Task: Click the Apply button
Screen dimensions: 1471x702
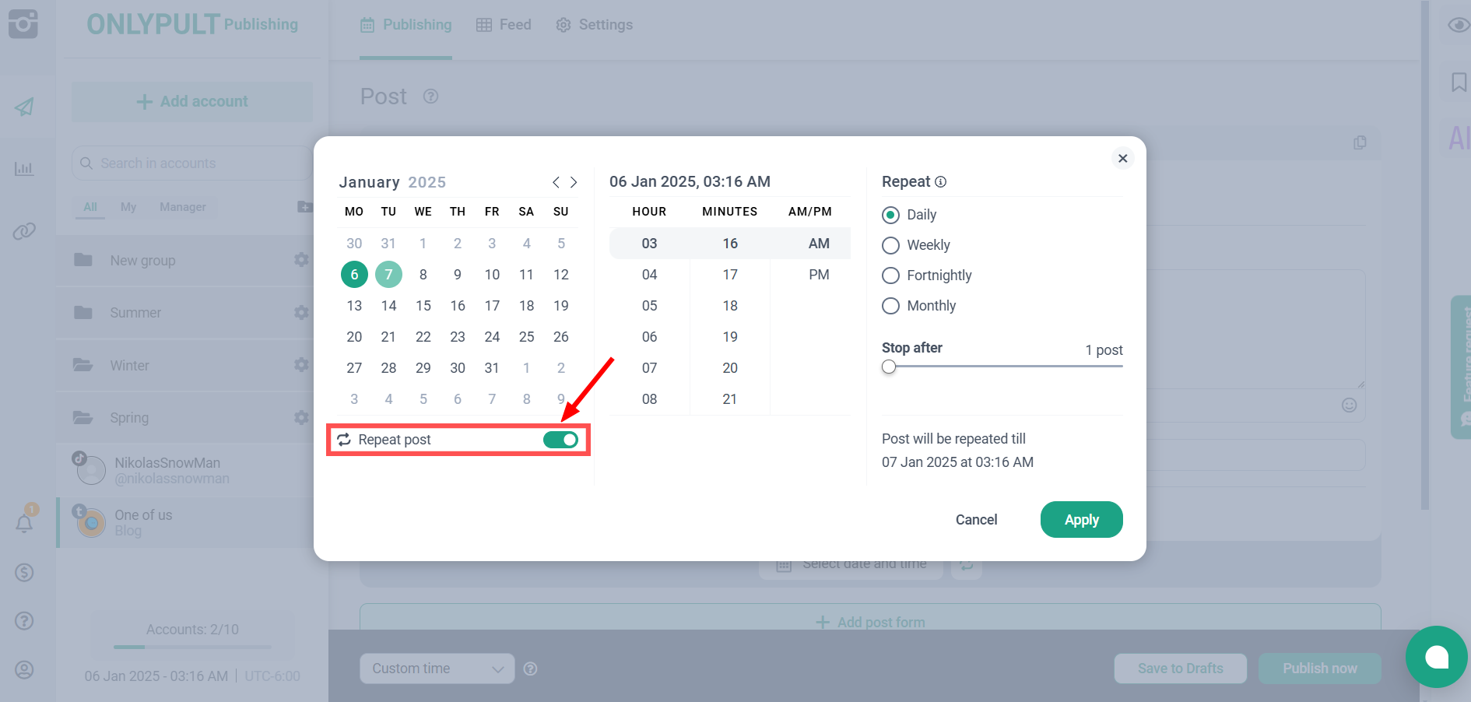Action: point(1081,520)
